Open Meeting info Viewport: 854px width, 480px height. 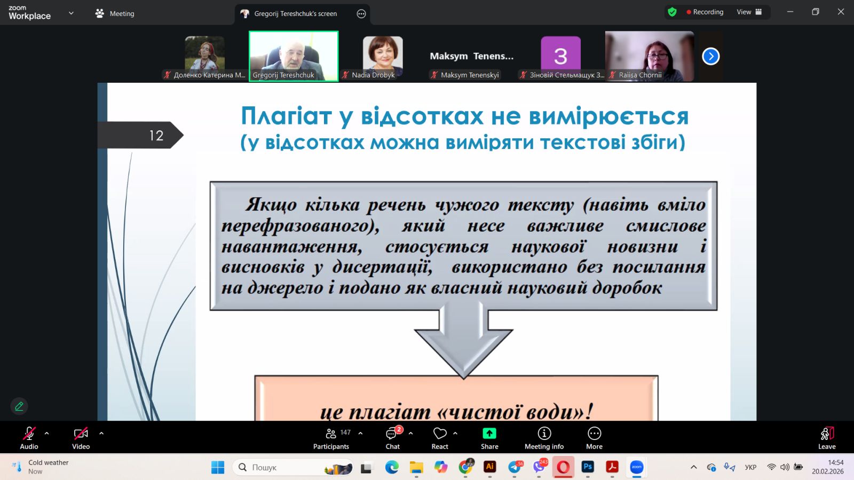point(544,438)
